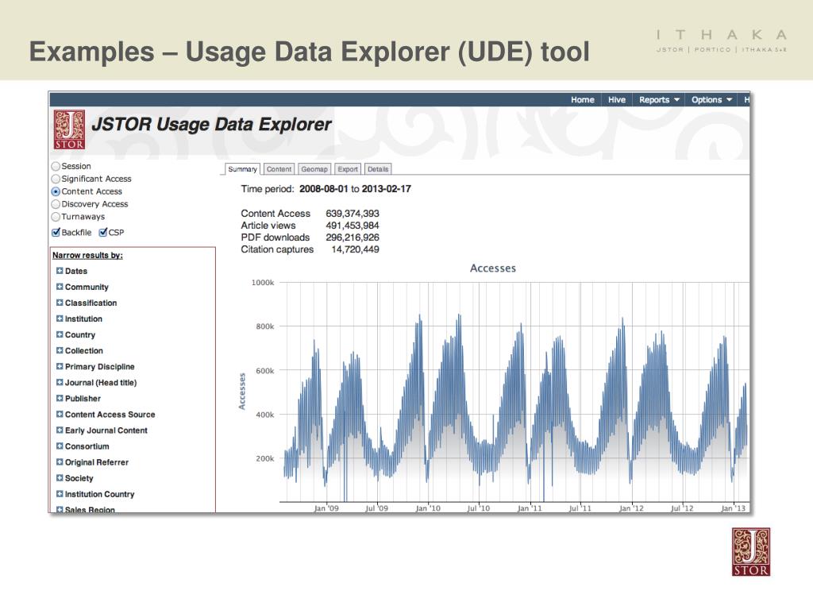The width and height of the screenshot is (813, 610).
Task: Open the Hive menu item
Action: pyautogui.click(x=616, y=99)
